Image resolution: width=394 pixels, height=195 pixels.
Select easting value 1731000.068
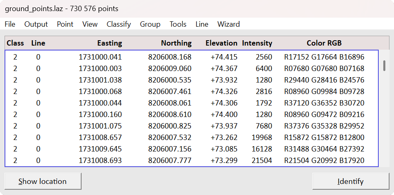click(100, 92)
